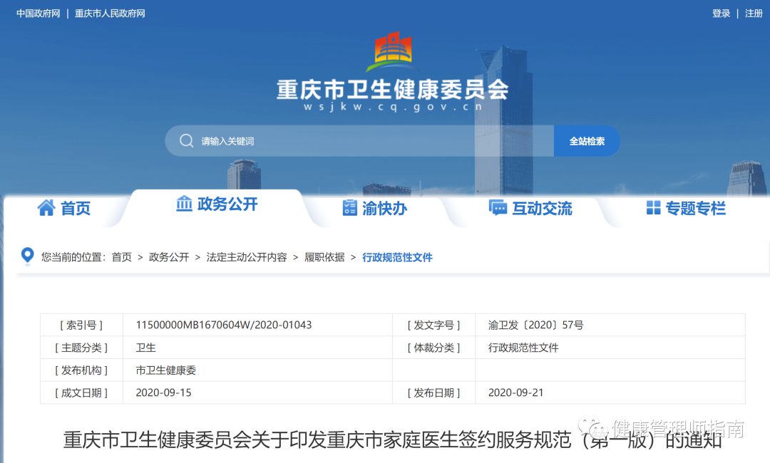Click the checklist icon beside 渝快办
This screenshot has height=463, width=770.
(349, 208)
